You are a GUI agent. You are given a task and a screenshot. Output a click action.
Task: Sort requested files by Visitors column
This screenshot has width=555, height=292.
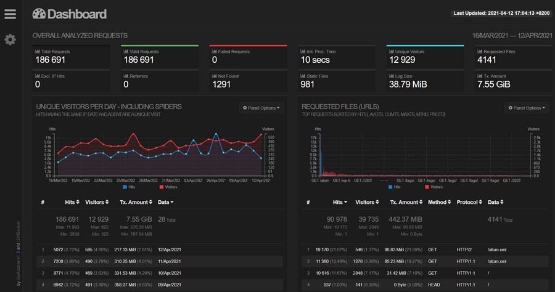(367, 202)
